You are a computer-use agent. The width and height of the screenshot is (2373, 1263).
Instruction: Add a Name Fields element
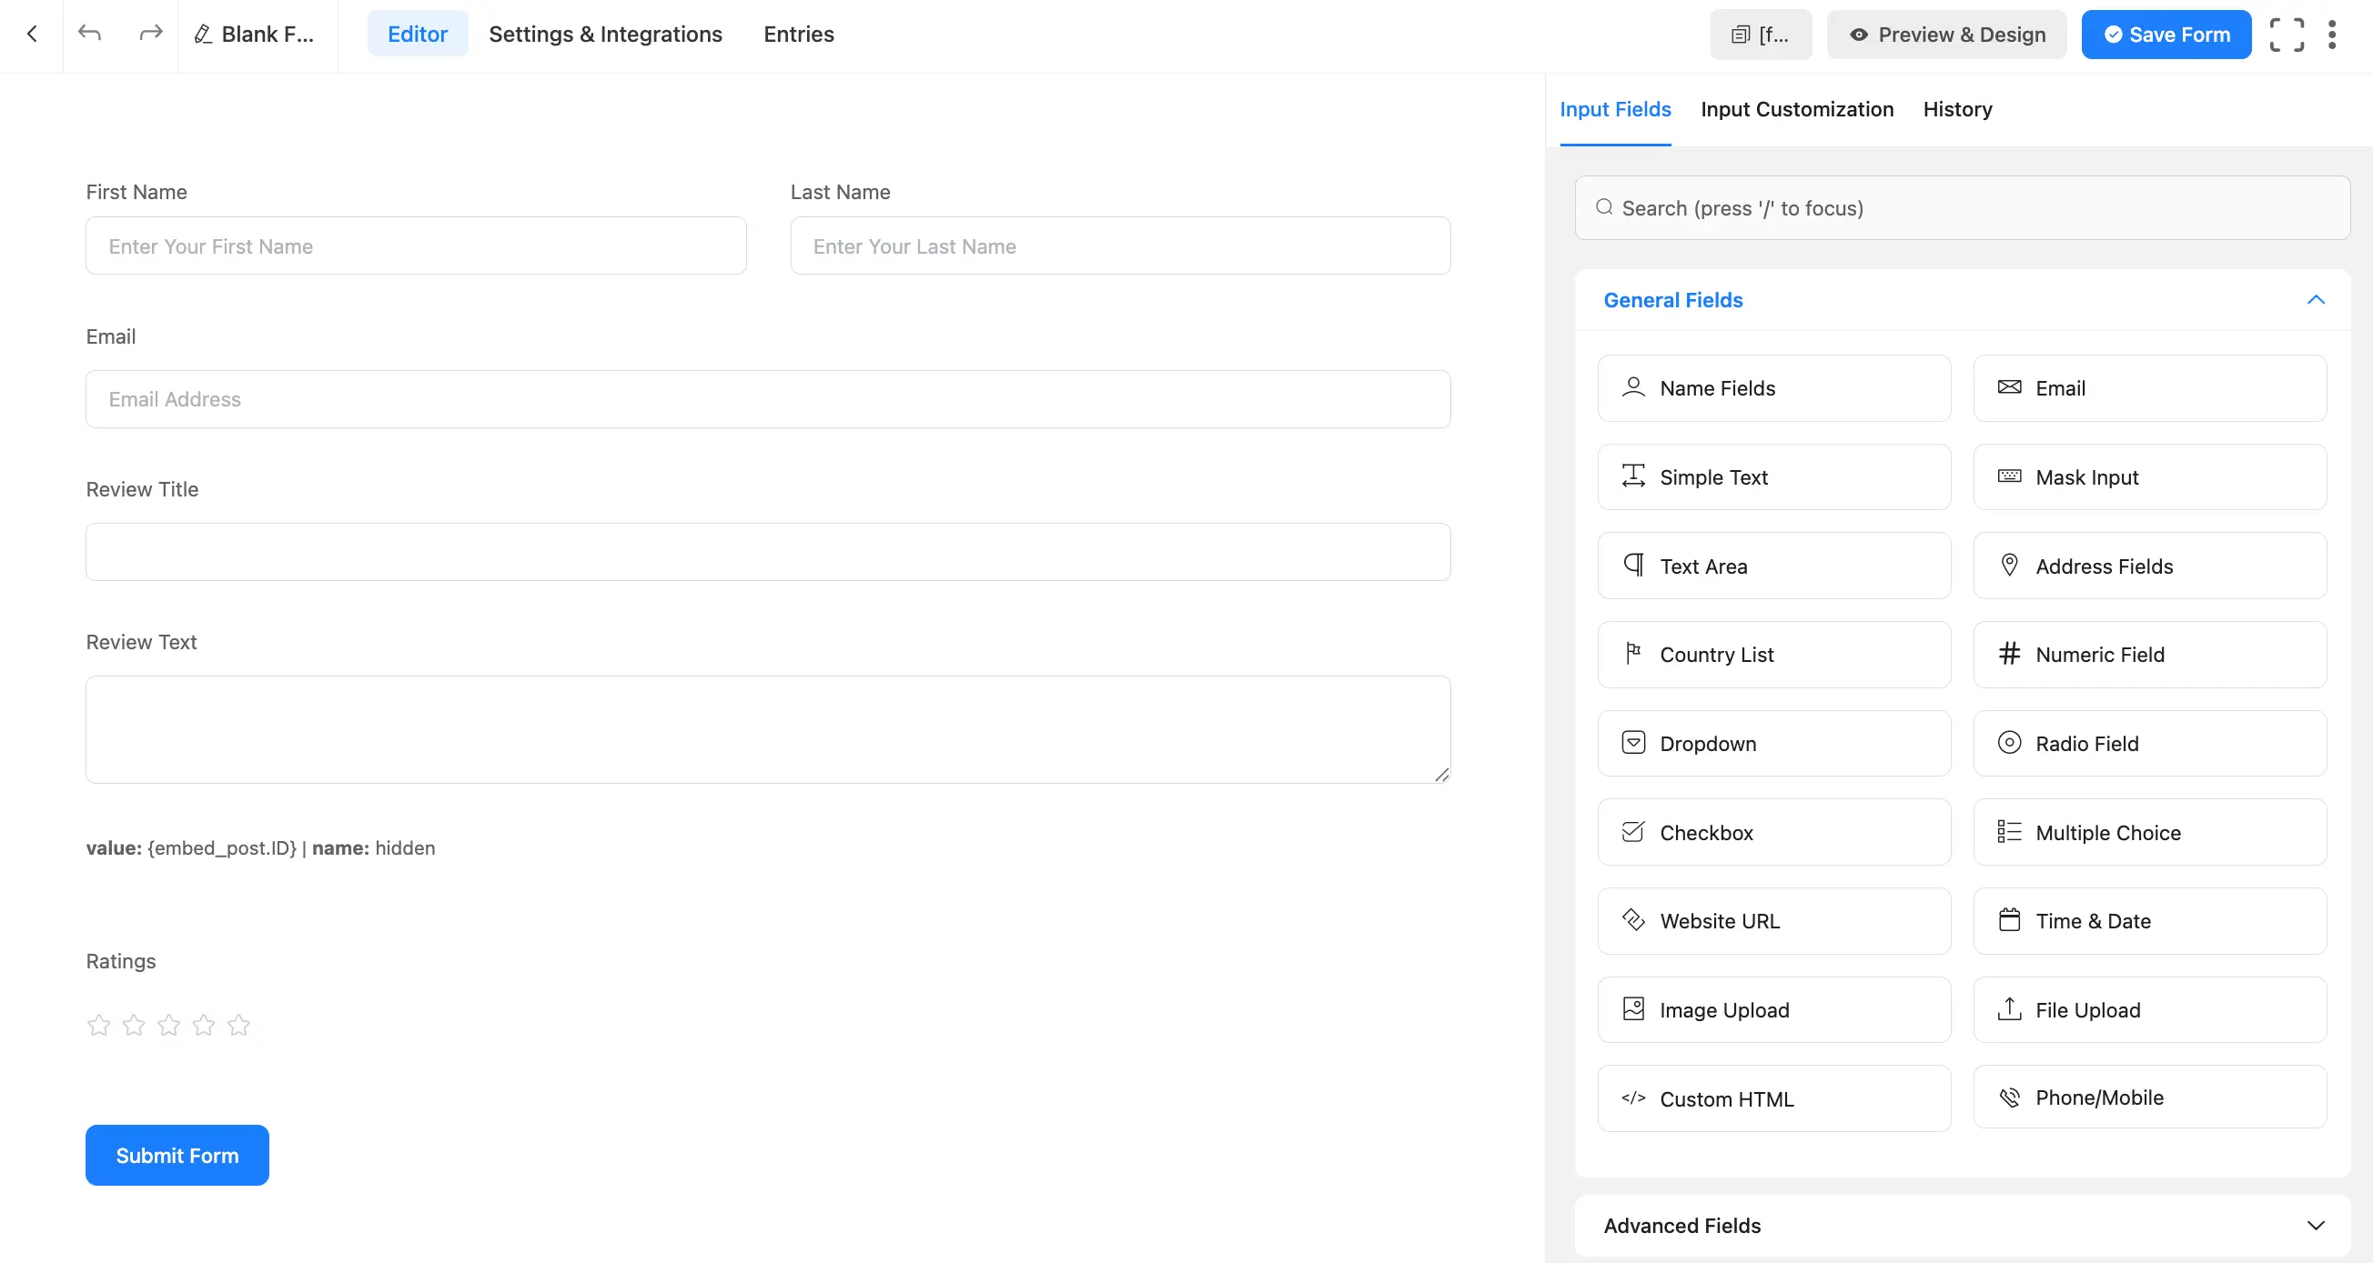coord(1774,387)
